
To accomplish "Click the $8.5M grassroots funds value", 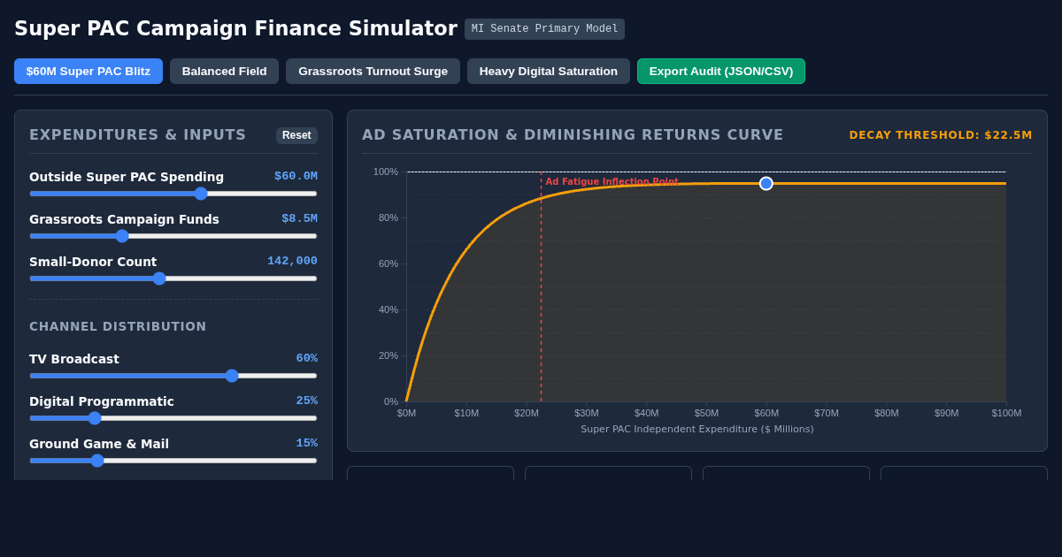I will [x=299, y=218].
